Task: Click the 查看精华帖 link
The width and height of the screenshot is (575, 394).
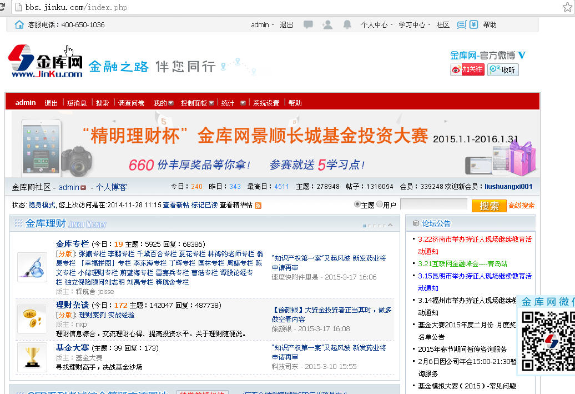Action: (236, 205)
